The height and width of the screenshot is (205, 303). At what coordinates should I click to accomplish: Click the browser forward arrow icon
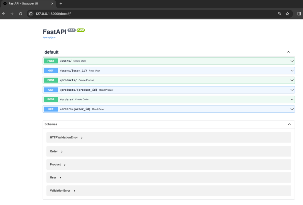pos(12,14)
